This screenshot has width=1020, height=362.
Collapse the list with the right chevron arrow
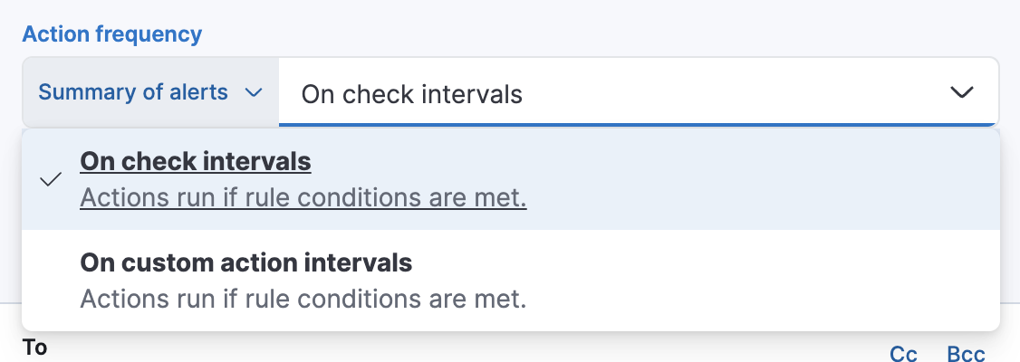pos(961,92)
